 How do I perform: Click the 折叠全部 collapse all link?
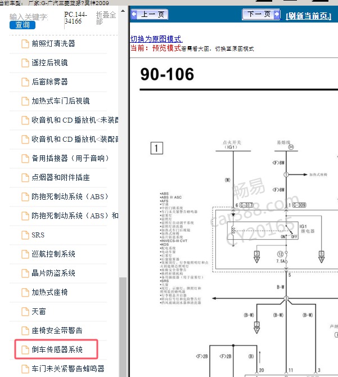coord(106,18)
